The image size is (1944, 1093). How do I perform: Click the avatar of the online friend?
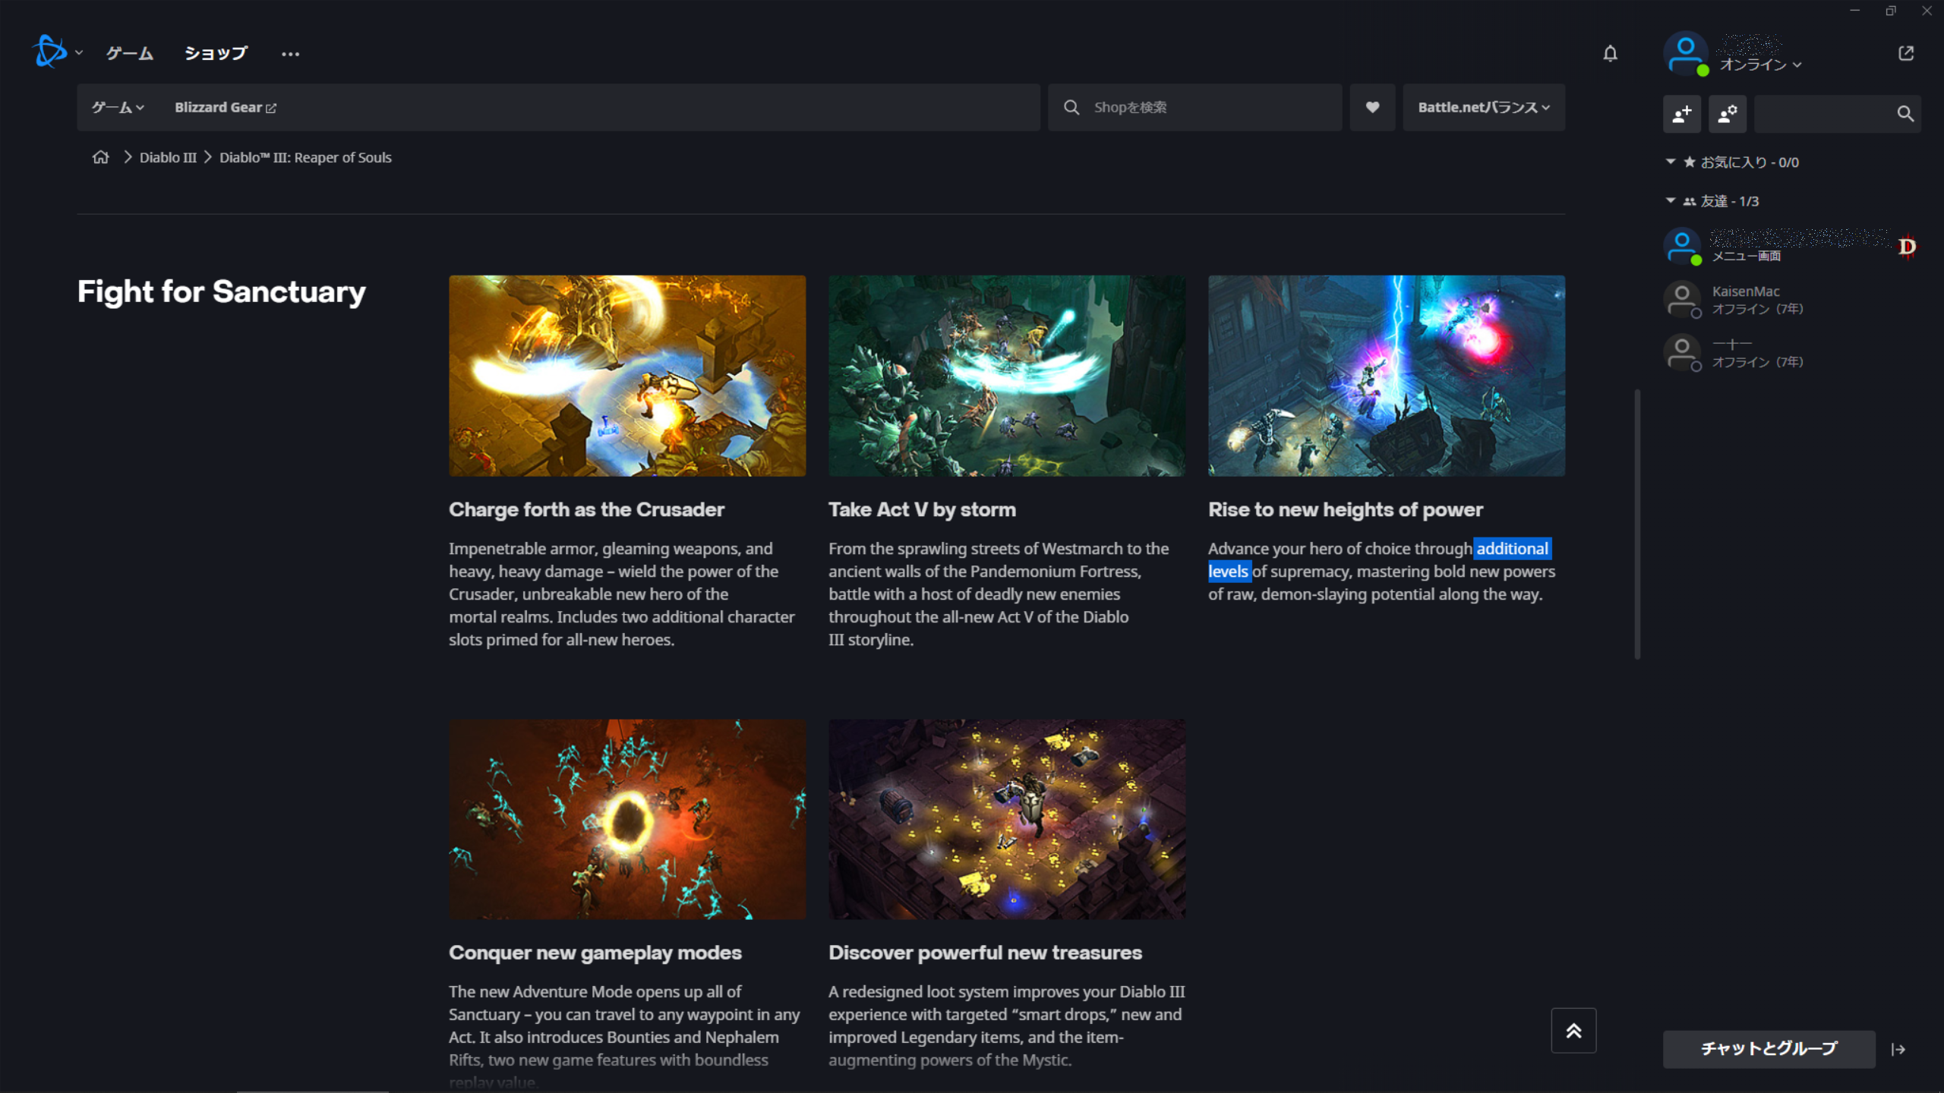point(1683,246)
